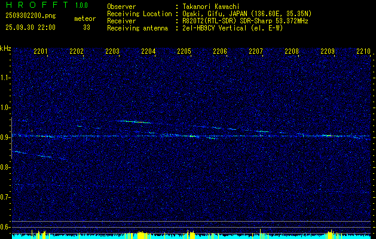The width and height of the screenshot is (376, 239).
Task: Click the 2201 time marker label
Action: coord(41,51)
